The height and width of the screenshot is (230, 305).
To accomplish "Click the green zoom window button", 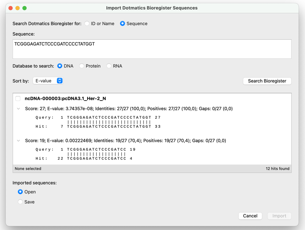I will point(24,8).
